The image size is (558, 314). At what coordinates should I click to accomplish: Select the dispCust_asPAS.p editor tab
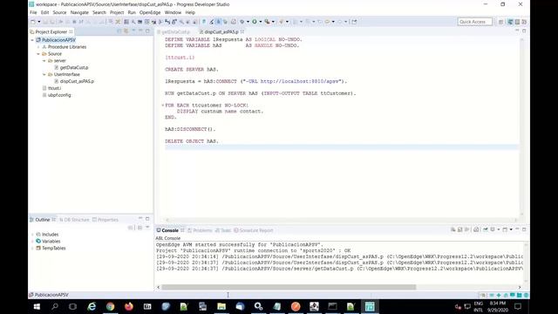pyautogui.click(x=221, y=32)
